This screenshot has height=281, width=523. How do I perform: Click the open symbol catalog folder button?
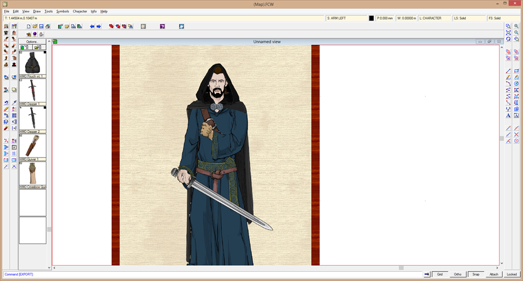[x=39, y=47]
